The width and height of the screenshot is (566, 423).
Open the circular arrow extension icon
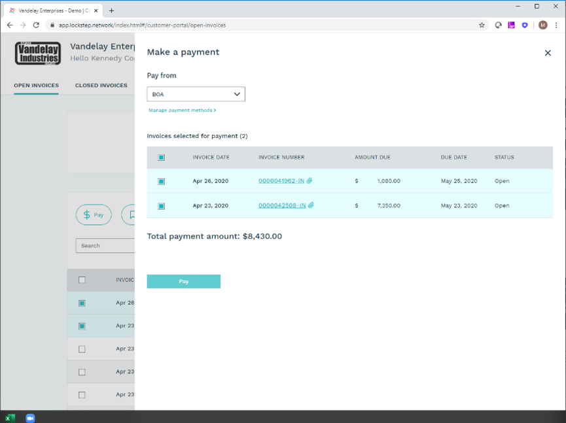[498, 25]
